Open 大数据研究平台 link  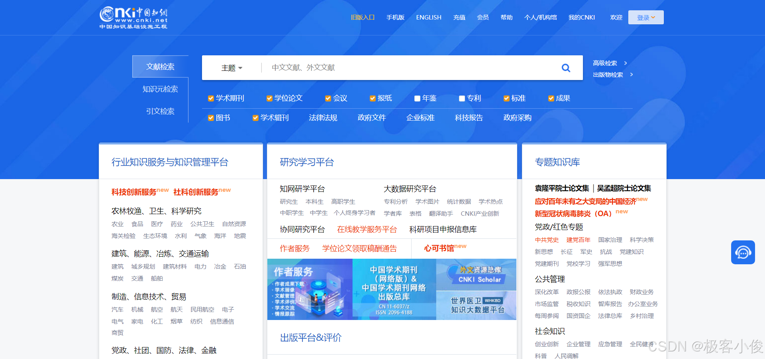tap(410, 189)
